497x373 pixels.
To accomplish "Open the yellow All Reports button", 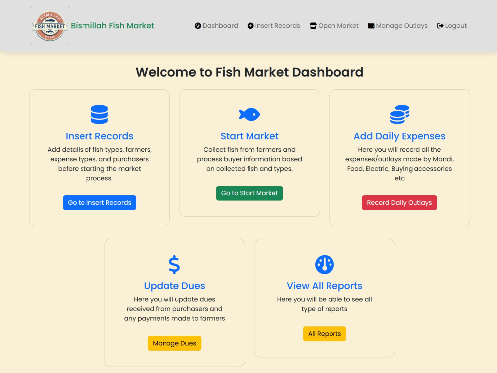I will tap(325, 334).
